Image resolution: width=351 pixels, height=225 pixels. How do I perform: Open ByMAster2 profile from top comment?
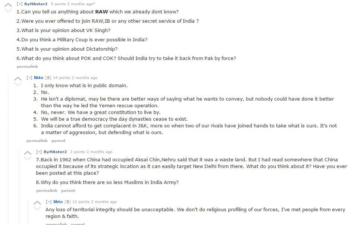coord(36,4)
